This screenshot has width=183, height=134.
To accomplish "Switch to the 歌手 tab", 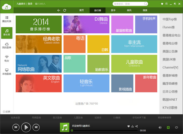I will (113, 10).
